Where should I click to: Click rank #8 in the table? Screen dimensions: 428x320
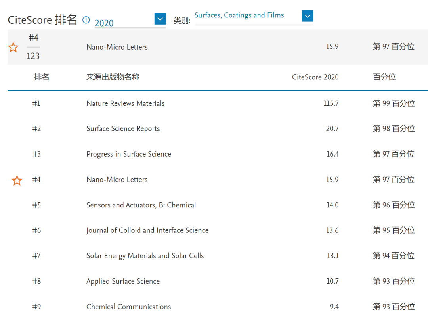36,281
